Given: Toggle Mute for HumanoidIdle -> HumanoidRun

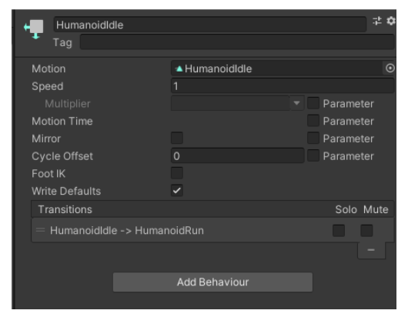Looking at the screenshot, I should coord(366,230).
